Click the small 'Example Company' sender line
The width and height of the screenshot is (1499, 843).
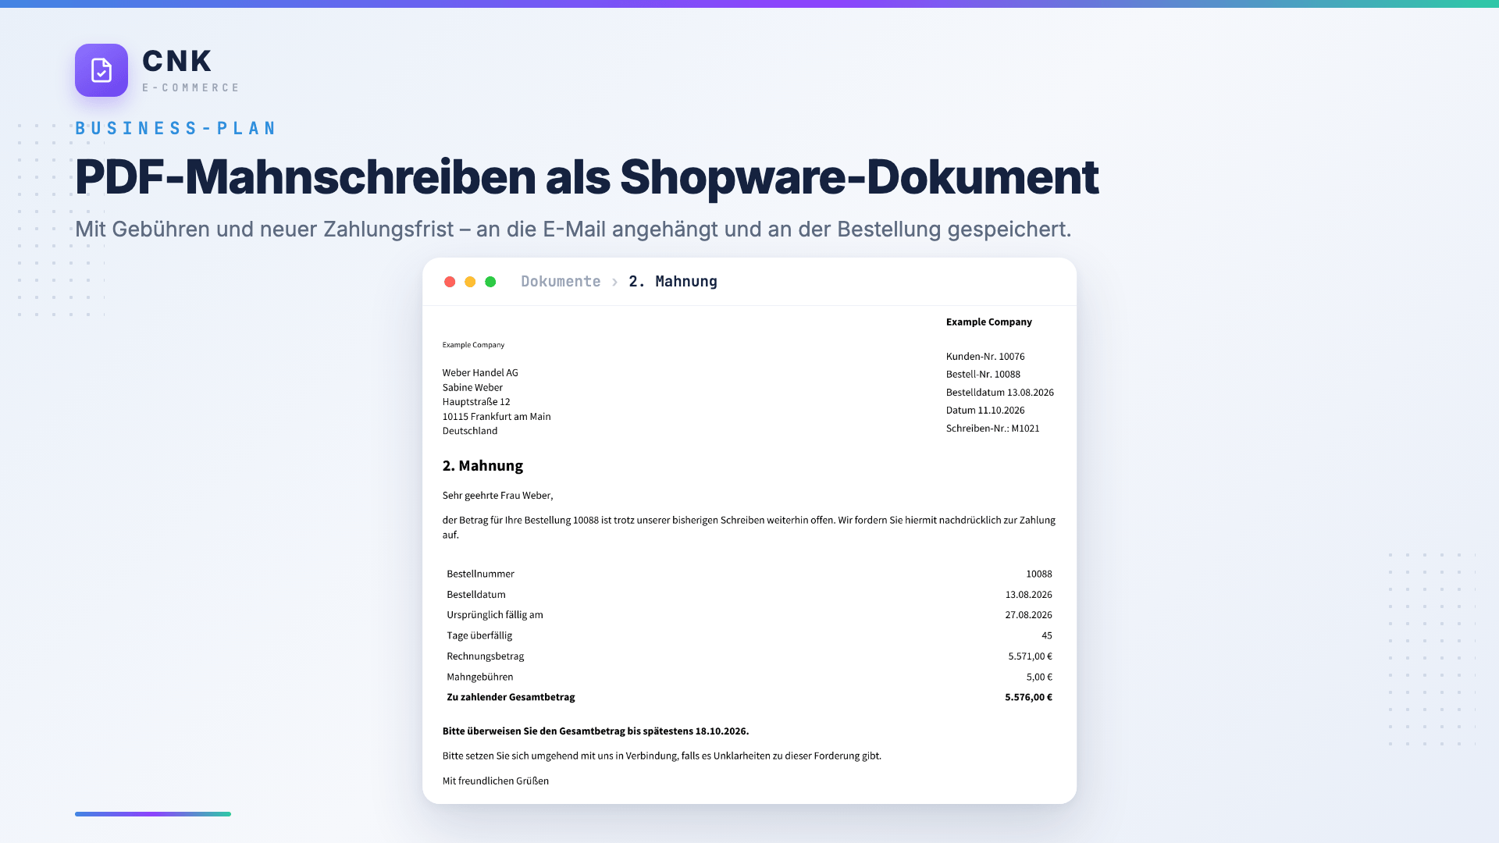coord(473,344)
